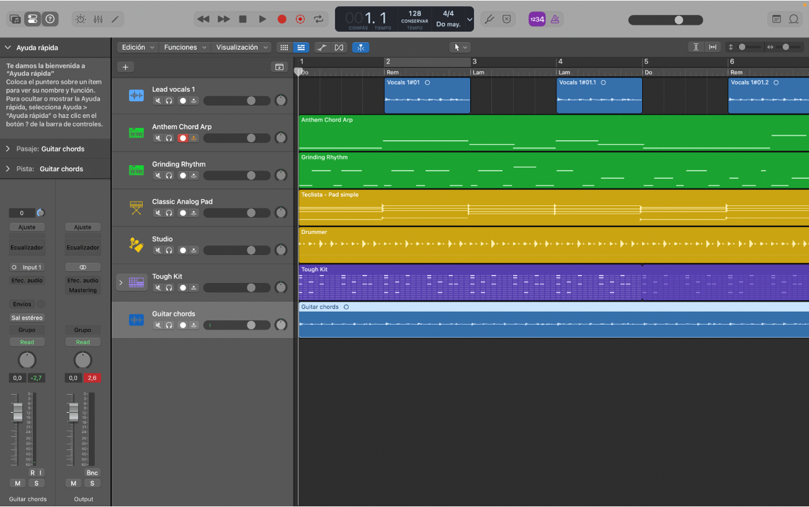Expand the Tough Kit track stack

click(120, 282)
